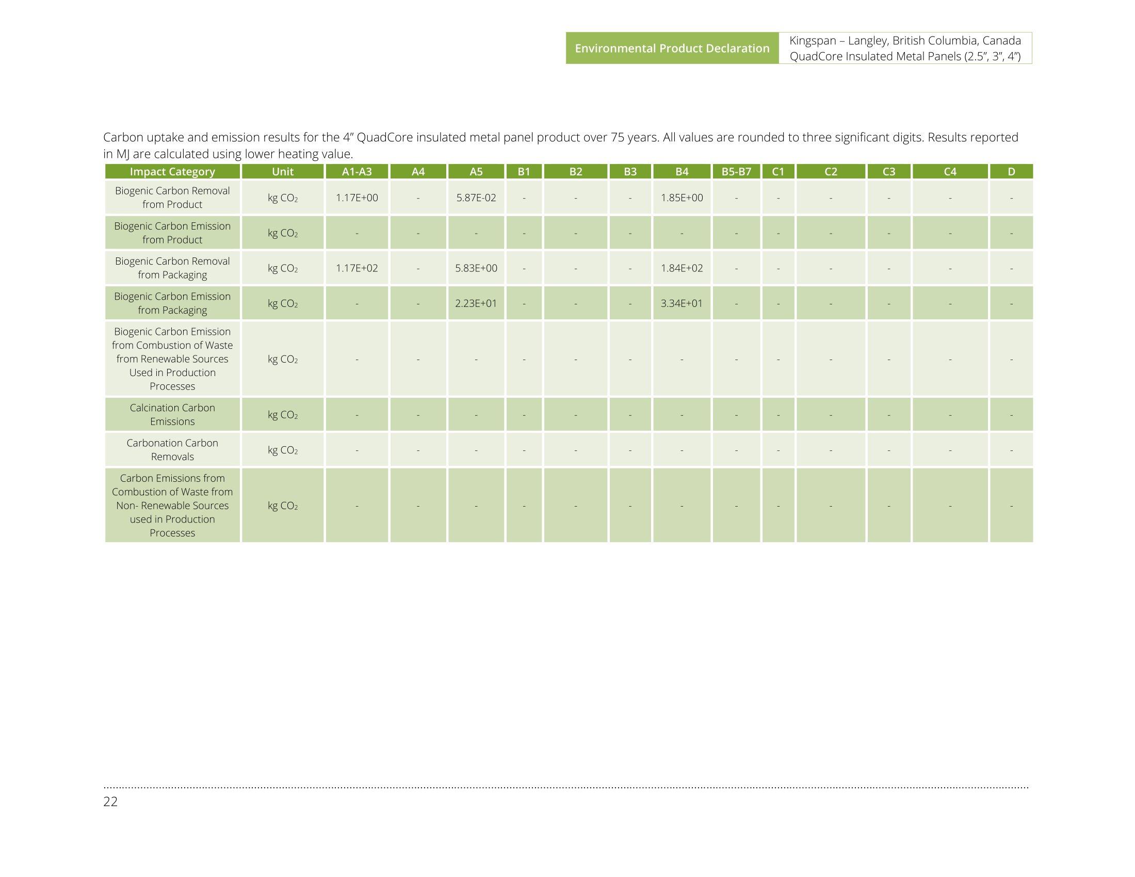Click the 'C3' column header

click(889, 171)
